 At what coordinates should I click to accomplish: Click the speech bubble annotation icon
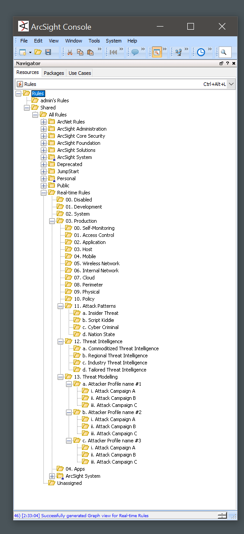point(135,52)
